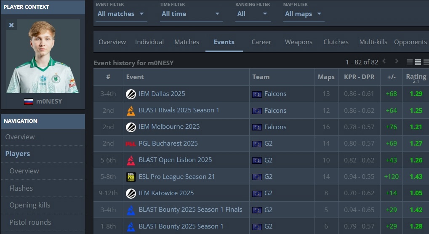
Task: Select Opening kills in navigation sidebar
Action: click(30, 205)
